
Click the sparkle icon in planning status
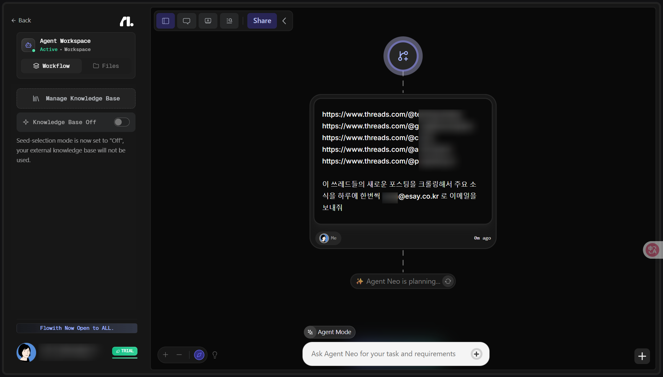(359, 281)
